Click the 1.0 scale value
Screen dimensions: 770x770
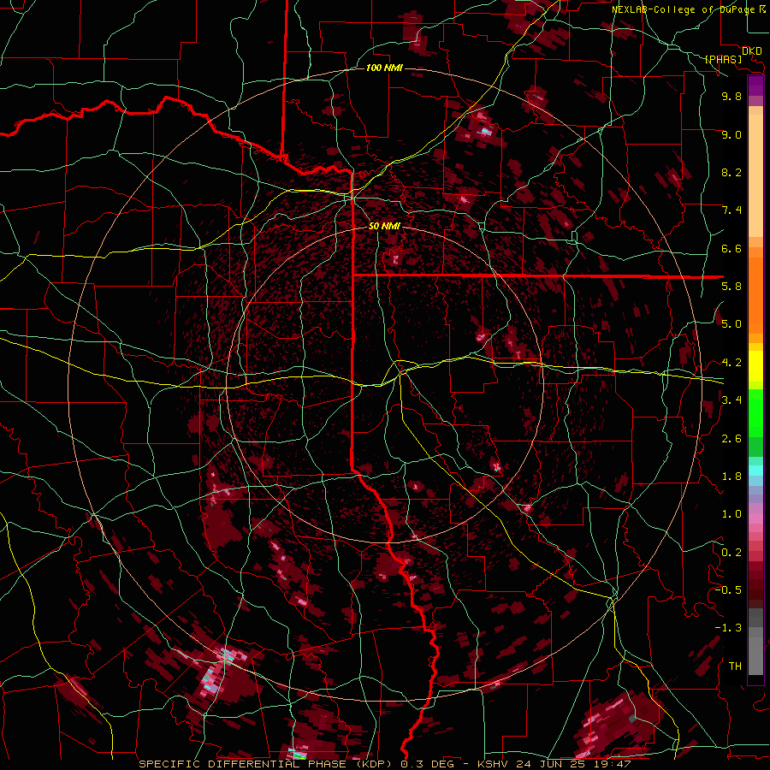pyautogui.click(x=731, y=513)
